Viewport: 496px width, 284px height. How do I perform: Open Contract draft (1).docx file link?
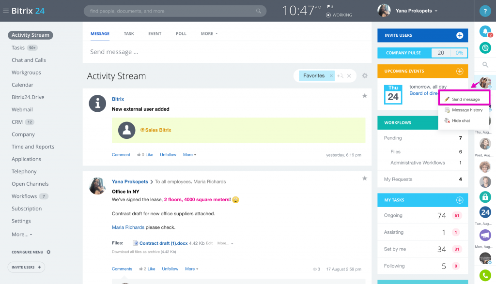(164, 243)
